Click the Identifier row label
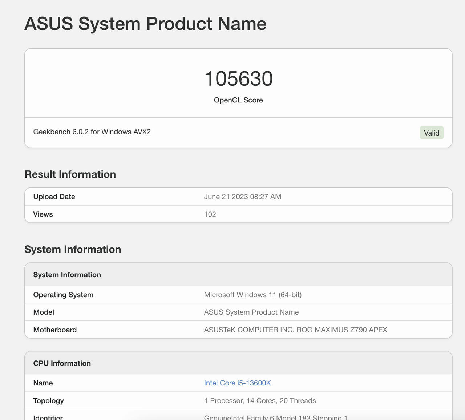This screenshot has width=465, height=420. (x=48, y=417)
